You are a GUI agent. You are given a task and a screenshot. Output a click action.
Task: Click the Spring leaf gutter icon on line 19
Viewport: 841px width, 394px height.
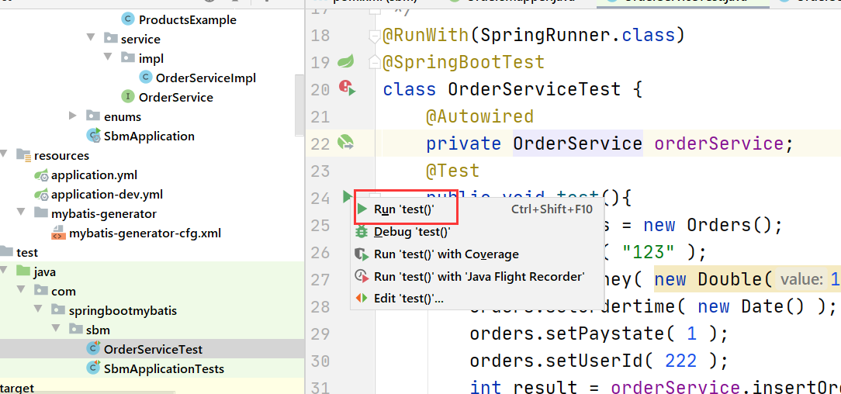345,61
